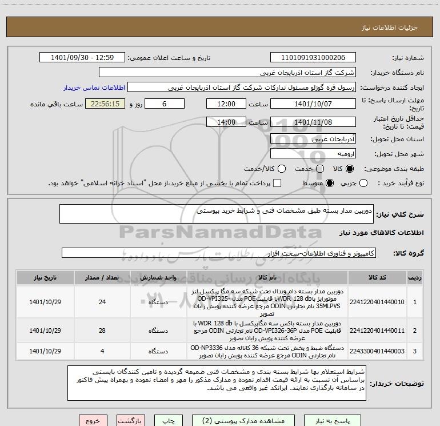Viewport: 440px width, 426px height.
Task: Click the بازگشت back button
Action: point(131,421)
